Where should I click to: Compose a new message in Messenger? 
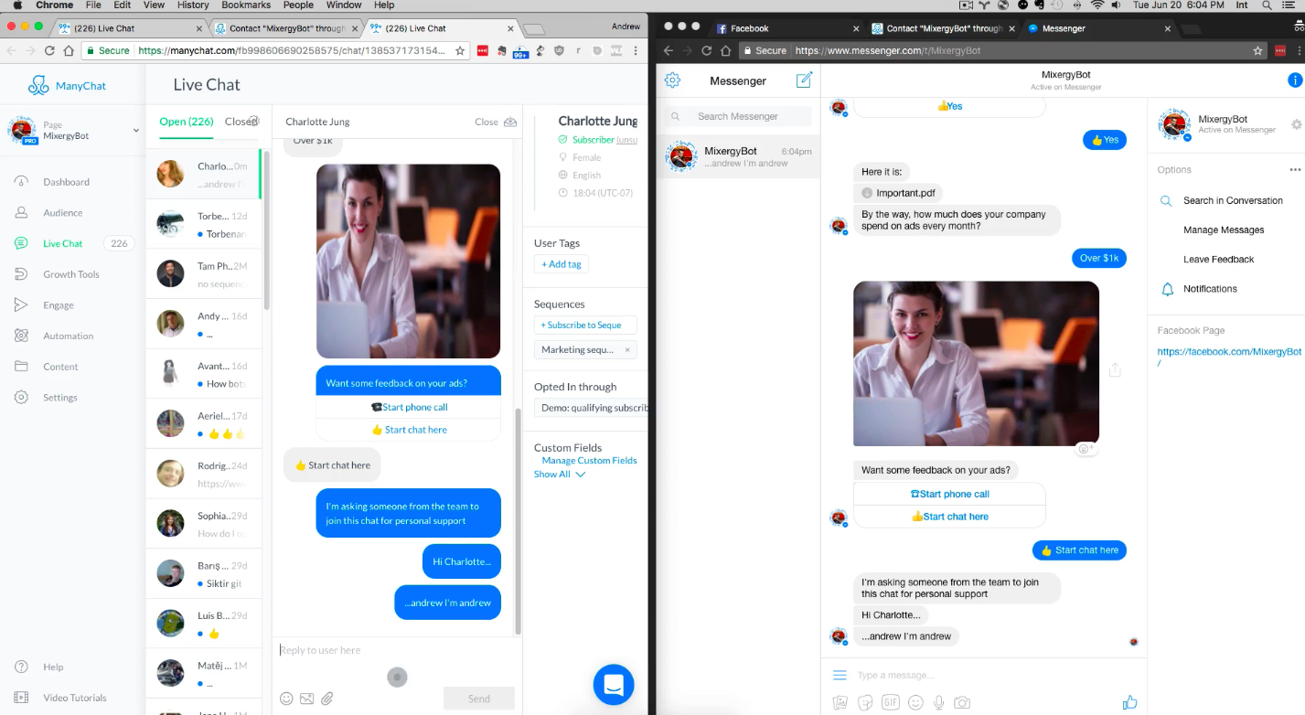(804, 80)
